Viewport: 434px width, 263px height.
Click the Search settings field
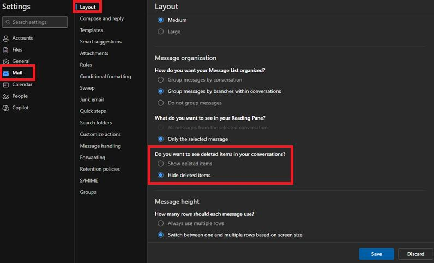coord(35,22)
